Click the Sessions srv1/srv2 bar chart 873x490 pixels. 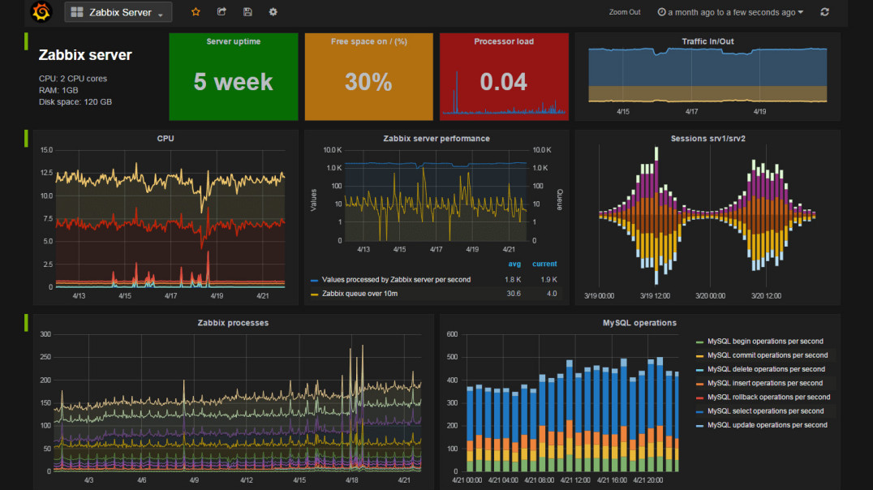707,216
